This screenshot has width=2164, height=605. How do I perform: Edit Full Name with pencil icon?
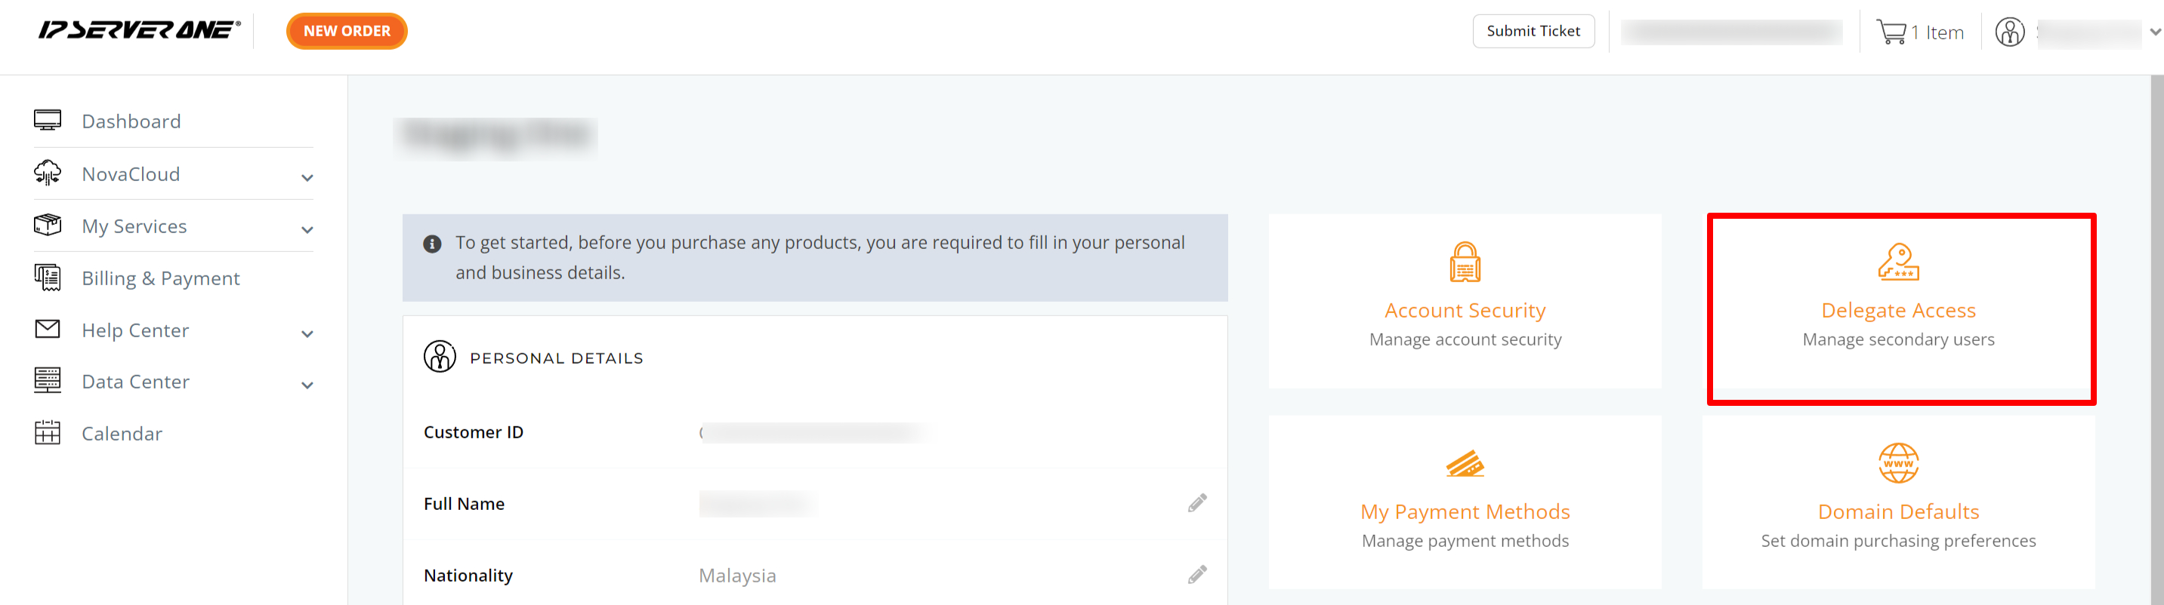pyautogui.click(x=1197, y=502)
